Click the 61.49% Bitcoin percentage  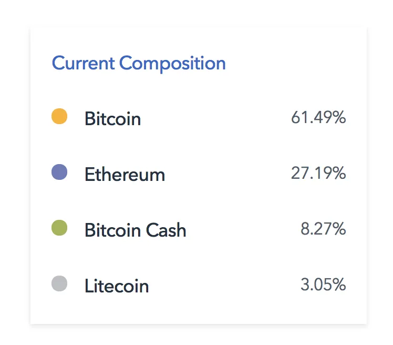coord(318,117)
